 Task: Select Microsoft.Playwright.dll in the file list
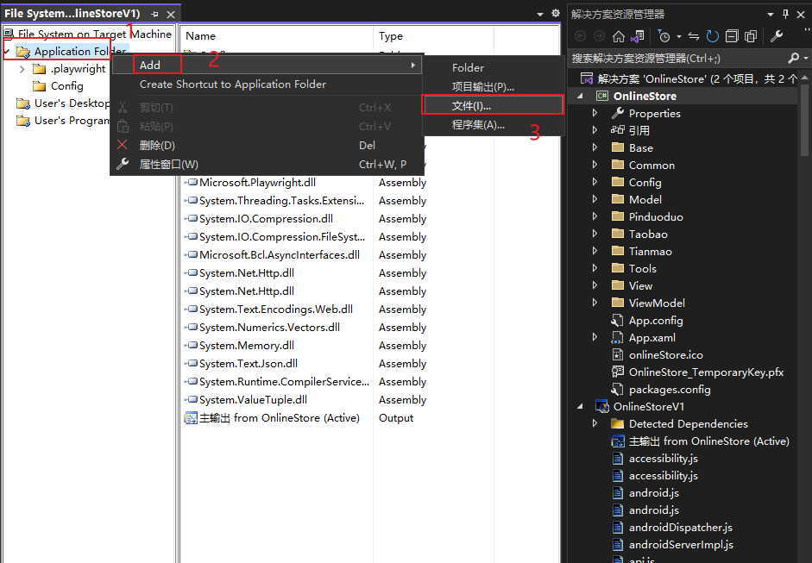(x=257, y=183)
